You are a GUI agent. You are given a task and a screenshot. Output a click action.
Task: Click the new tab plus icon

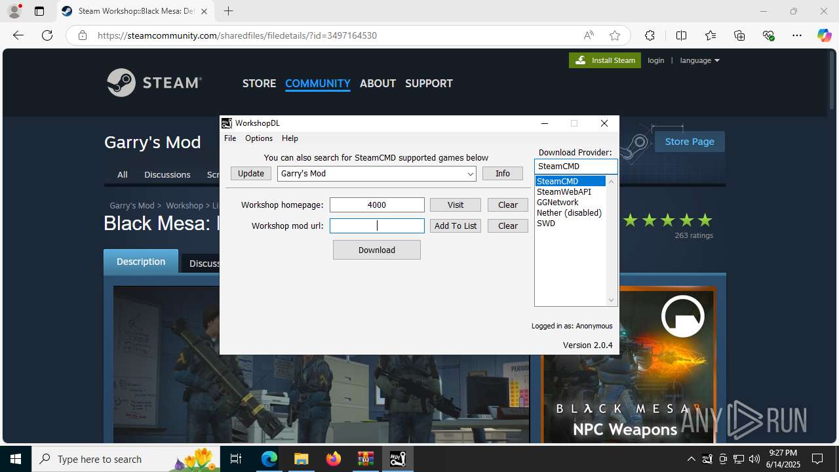(x=228, y=11)
